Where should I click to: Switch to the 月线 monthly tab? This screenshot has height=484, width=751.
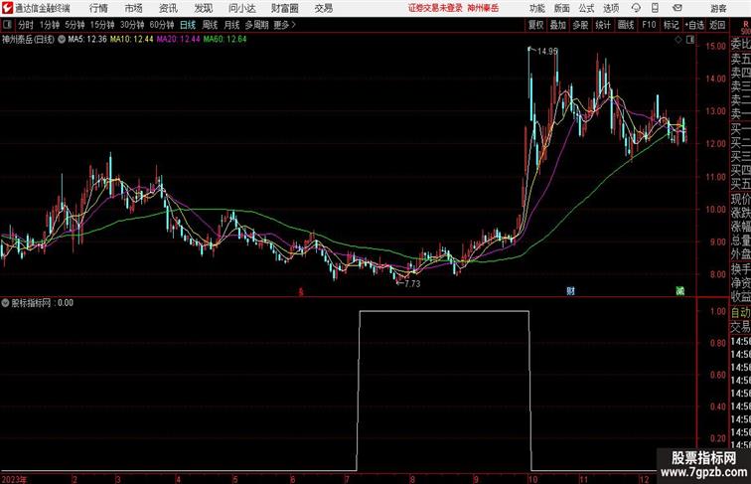(231, 25)
